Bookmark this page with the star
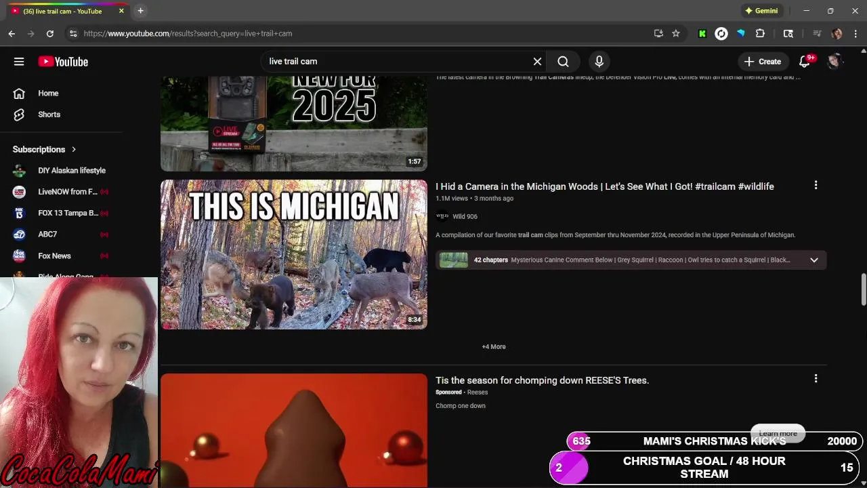This screenshot has height=488, width=867. pyautogui.click(x=676, y=33)
